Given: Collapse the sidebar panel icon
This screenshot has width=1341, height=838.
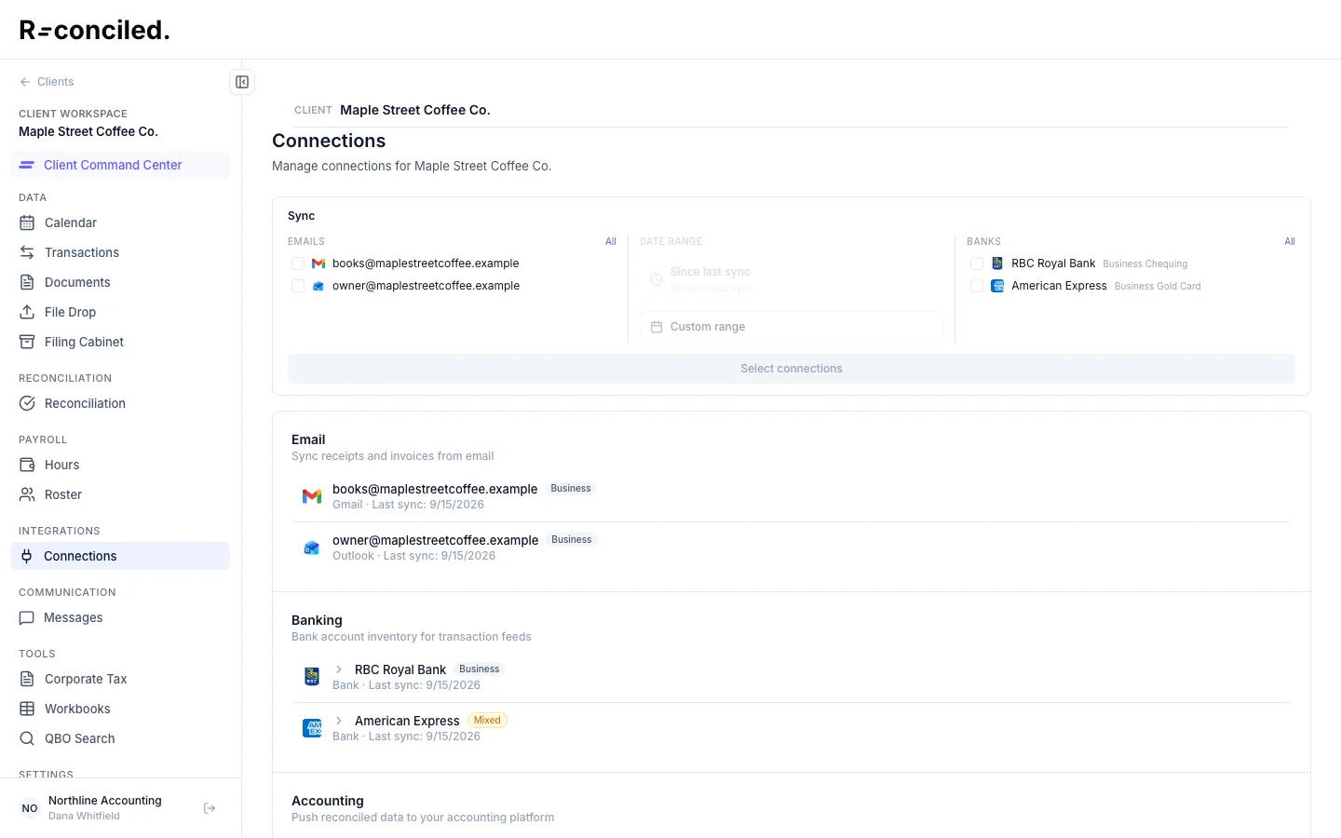Looking at the screenshot, I should pos(242,82).
